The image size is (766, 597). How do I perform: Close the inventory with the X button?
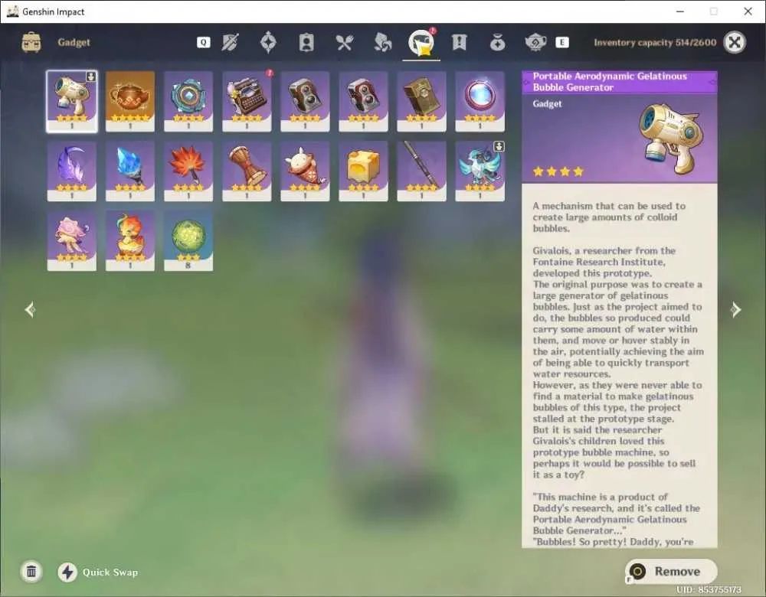click(735, 42)
